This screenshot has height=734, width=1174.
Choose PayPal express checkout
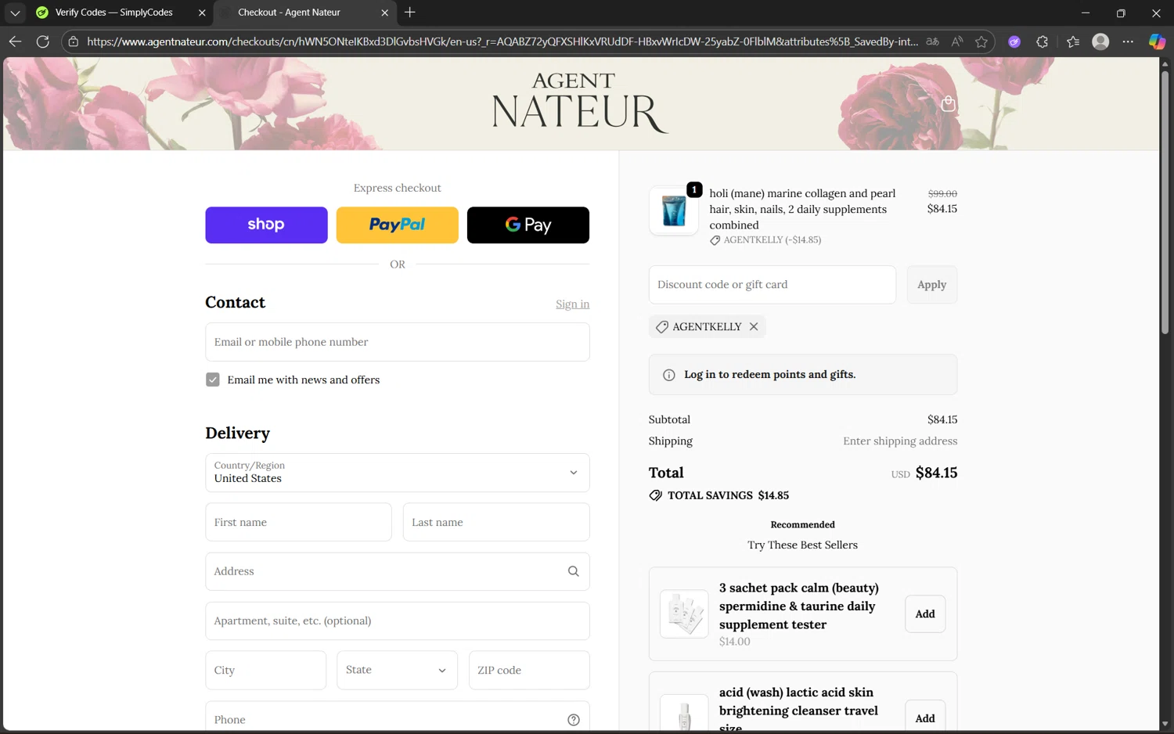(397, 225)
